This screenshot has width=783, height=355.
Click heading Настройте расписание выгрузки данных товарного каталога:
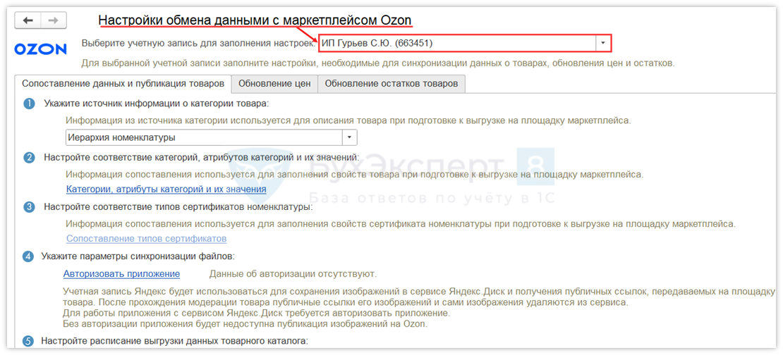[x=175, y=342]
